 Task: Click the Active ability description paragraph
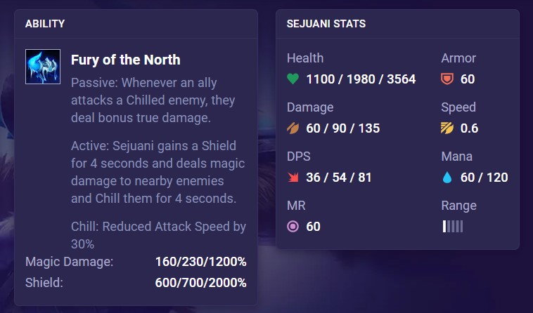coord(158,172)
